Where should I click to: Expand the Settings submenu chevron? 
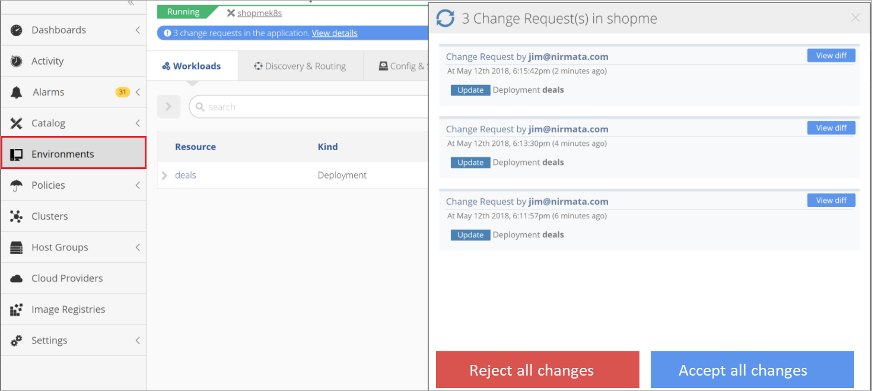coord(138,341)
